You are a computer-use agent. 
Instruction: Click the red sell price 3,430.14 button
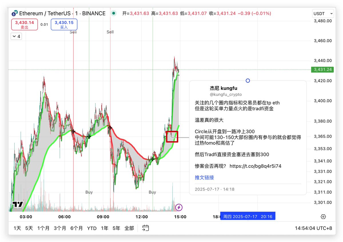[x=25, y=25]
